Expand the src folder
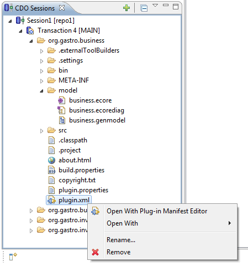The image size is (248, 266). 42,131
